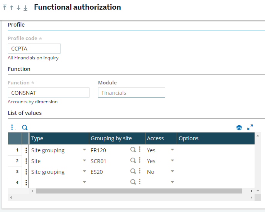The height and width of the screenshot is (212, 265).
Task: Open Type dropdown in empty row 4
Action: pyautogui.click(x=84, y=182)
